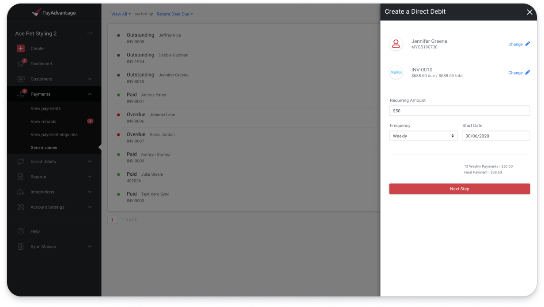Go to page 1 of invoices
This screenshot has height=307, width=544.
click(x=112, y=220)
